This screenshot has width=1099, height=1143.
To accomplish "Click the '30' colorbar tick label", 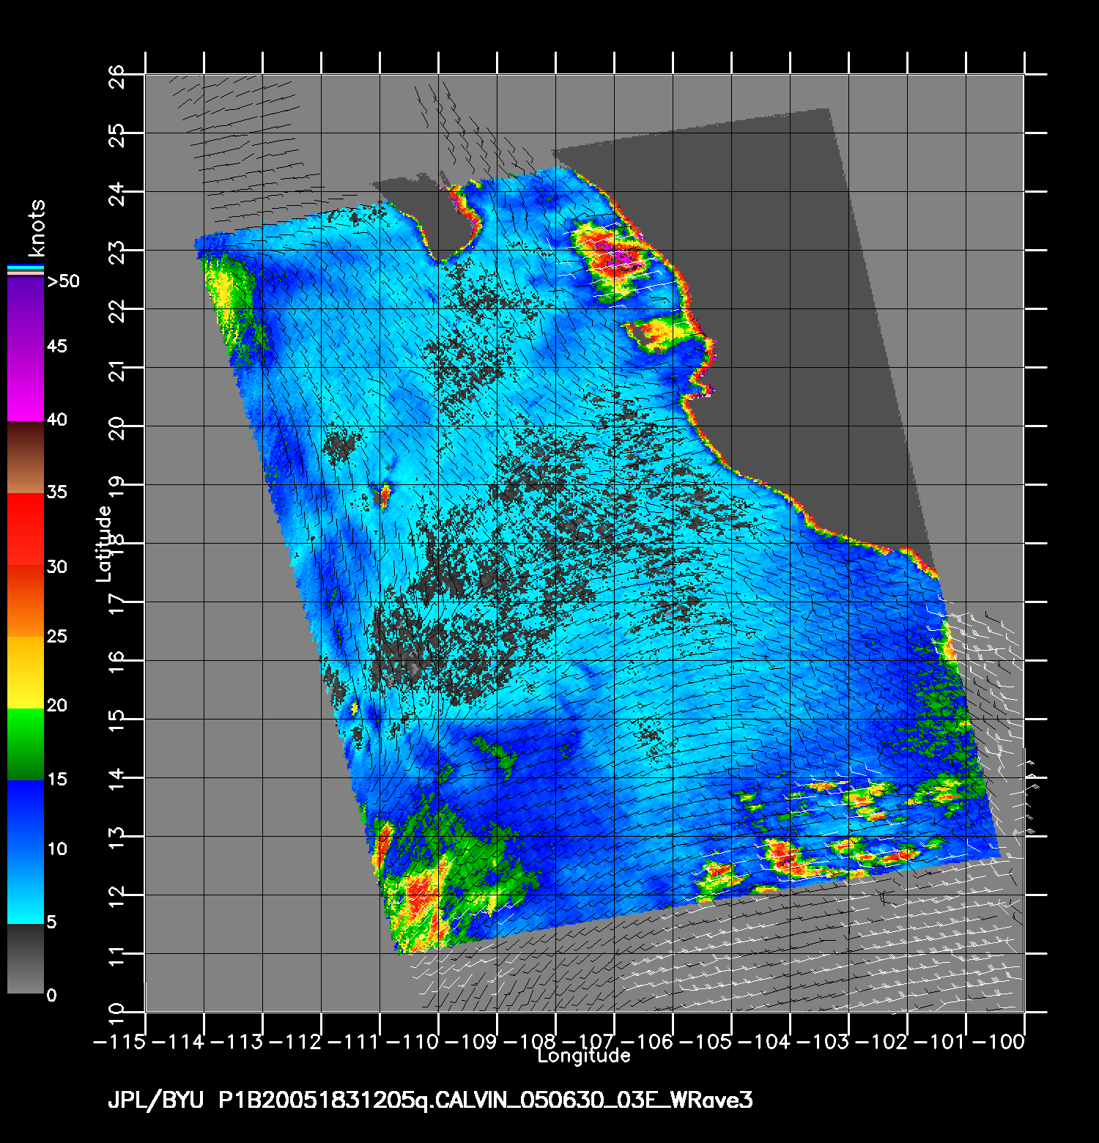I will click(57, 566).
